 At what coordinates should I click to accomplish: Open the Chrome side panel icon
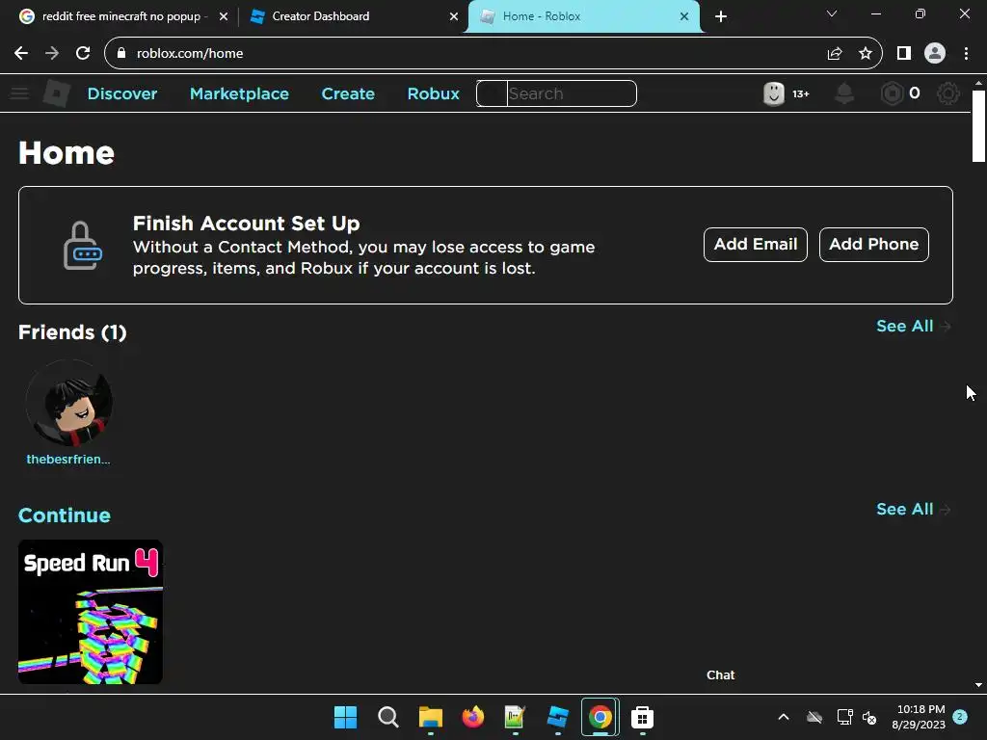tap(904, 54)
